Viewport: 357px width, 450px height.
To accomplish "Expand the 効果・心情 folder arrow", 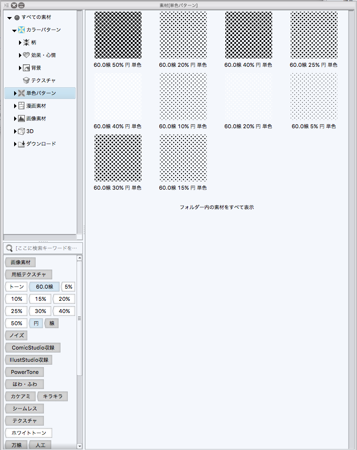I will pos(20,55).
